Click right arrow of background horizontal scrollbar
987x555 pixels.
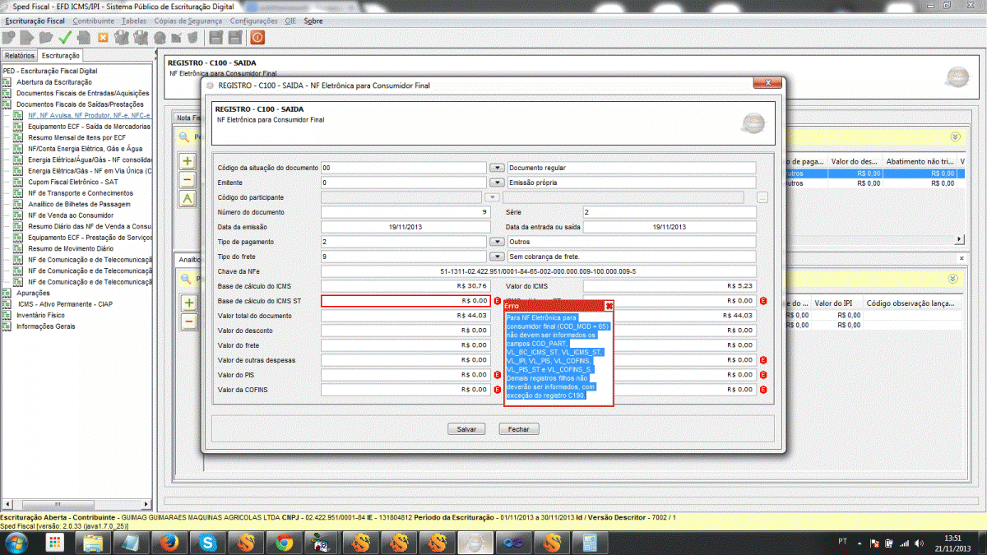[959, 239]
